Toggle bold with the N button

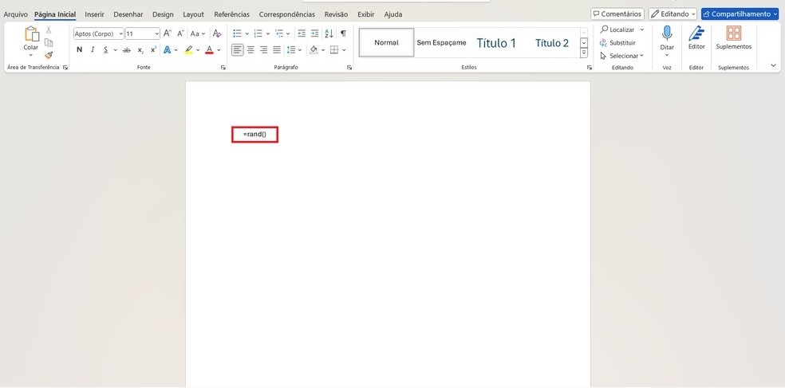tap(79, 49)
